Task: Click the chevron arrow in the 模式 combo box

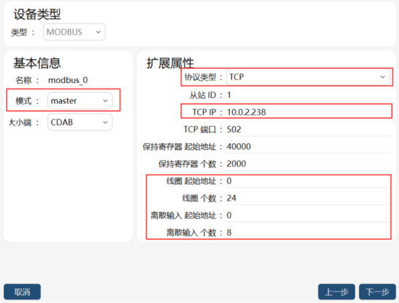Action: click(106, 101)
